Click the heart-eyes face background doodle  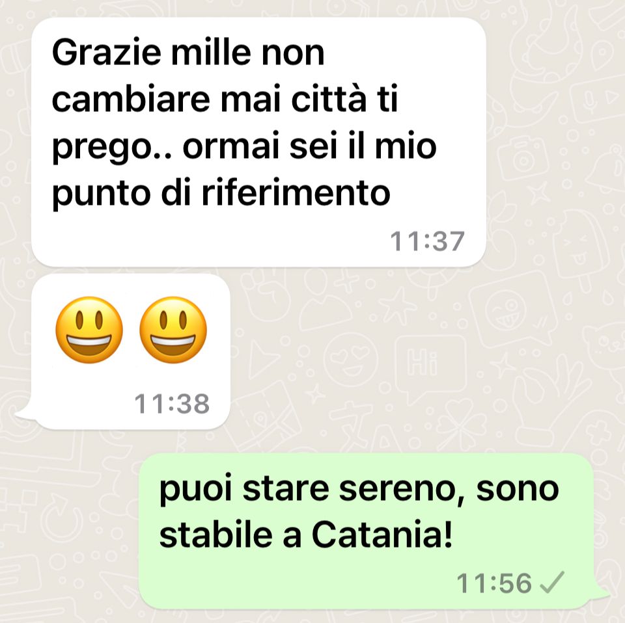pyautogui.click(x=351, y=360)
